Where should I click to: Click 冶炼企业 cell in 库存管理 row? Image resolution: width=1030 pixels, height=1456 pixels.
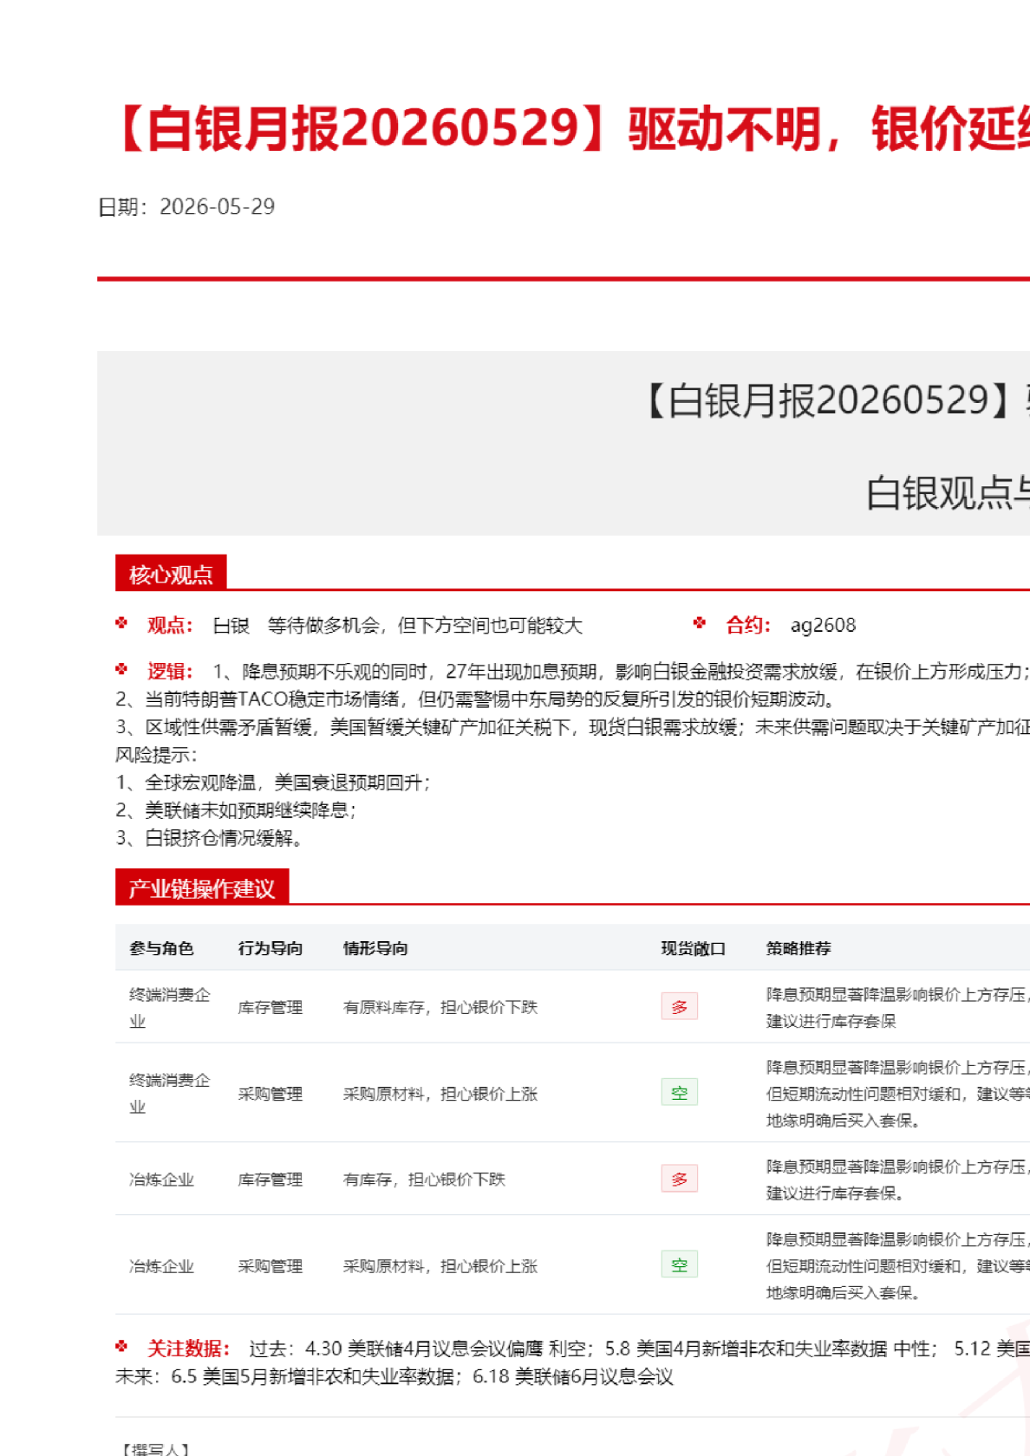[161, 1180]
